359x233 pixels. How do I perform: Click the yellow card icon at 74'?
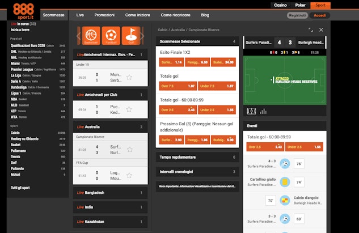pos(285,182)
